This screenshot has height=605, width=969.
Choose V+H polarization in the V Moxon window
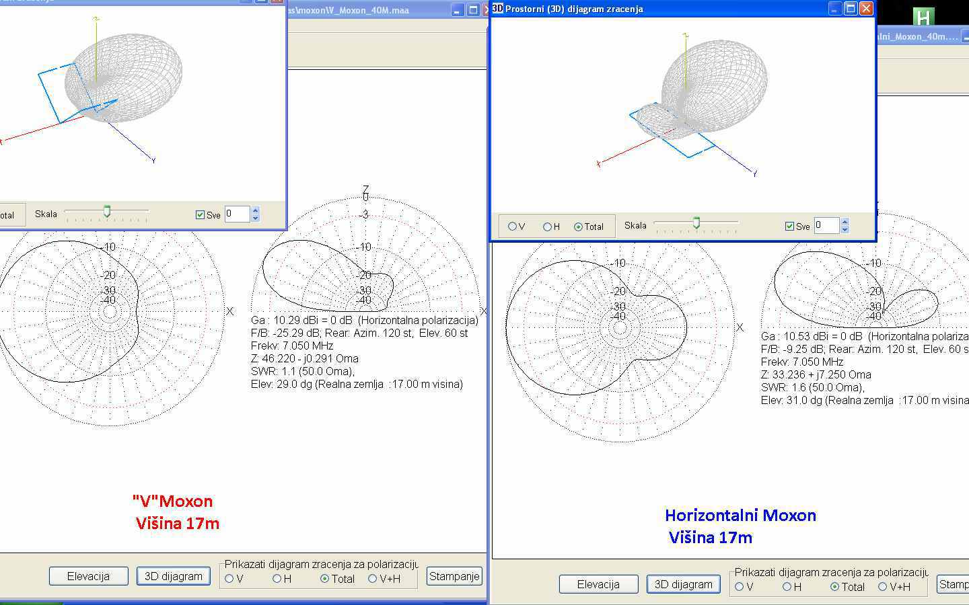pyautogui.click(x=372, y=578)
